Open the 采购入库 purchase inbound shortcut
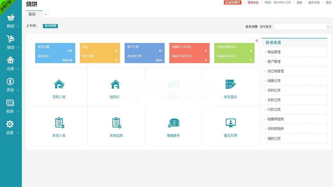 tap(59, 85)
